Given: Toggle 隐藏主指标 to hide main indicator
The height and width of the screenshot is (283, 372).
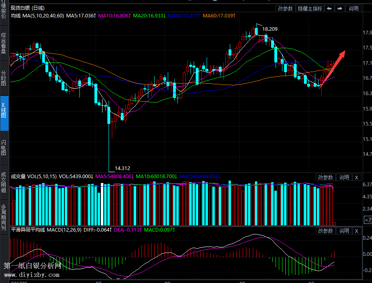Looking at the screenshot, I should click(x=310, y=9).
